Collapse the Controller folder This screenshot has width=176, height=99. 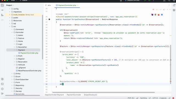tap(12, 32)
